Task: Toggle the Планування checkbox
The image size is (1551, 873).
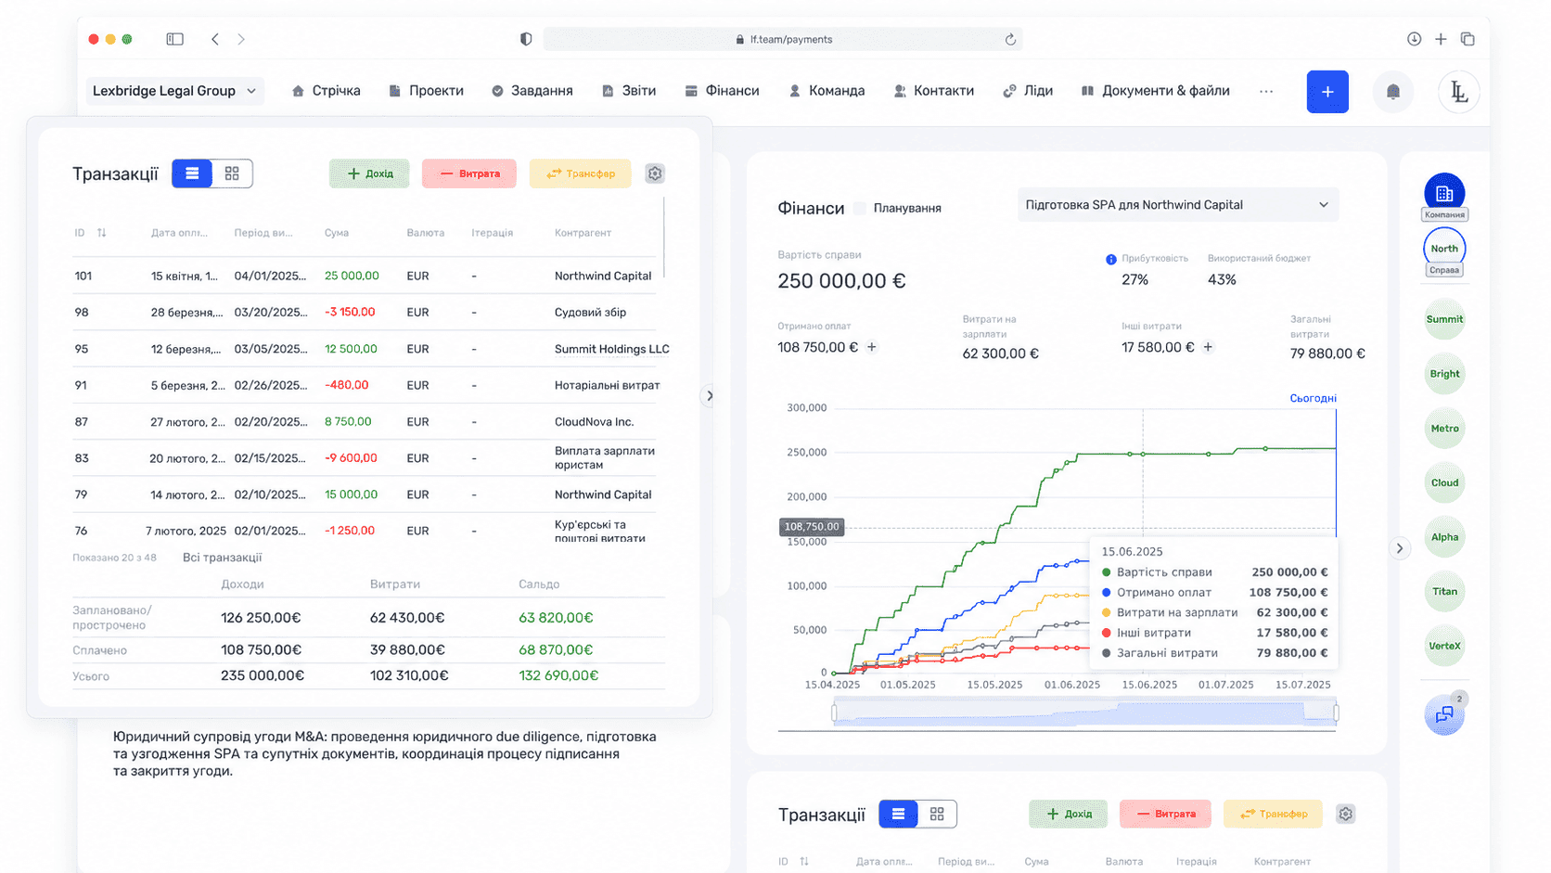Action: (x=860, y=208)
